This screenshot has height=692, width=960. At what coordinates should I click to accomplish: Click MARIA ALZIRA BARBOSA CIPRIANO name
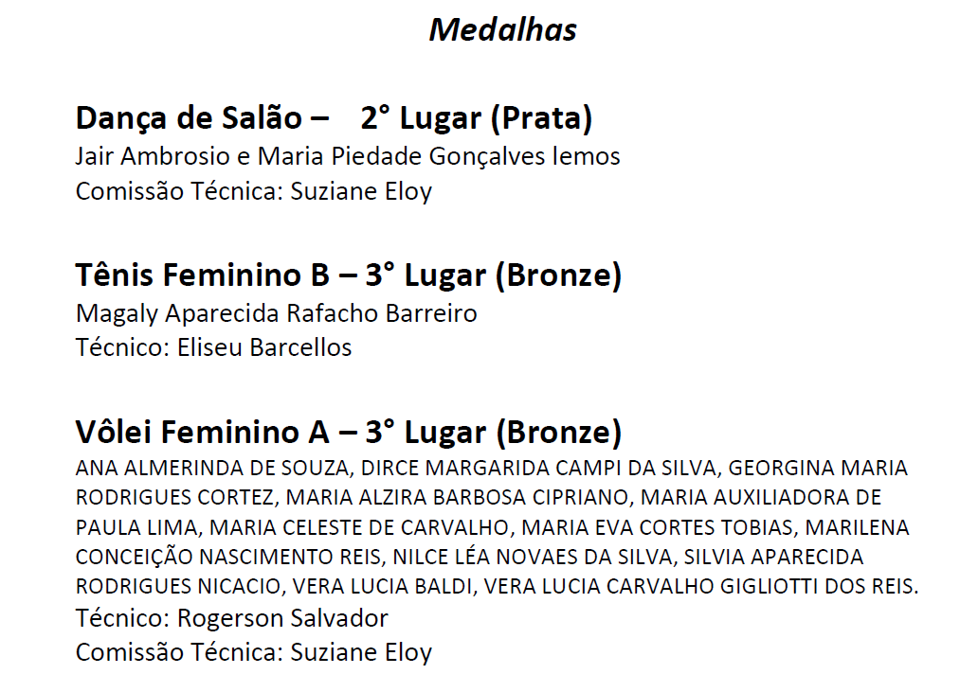[457, 497]
